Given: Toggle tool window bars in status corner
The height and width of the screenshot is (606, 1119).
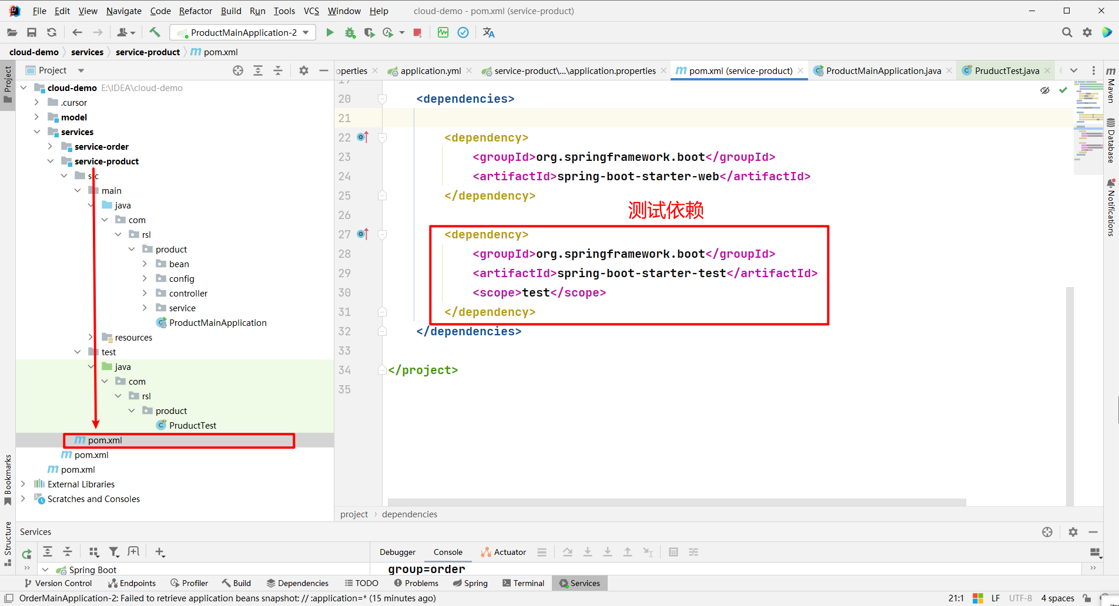Looking at the screenshot, I should click(9, 598).
